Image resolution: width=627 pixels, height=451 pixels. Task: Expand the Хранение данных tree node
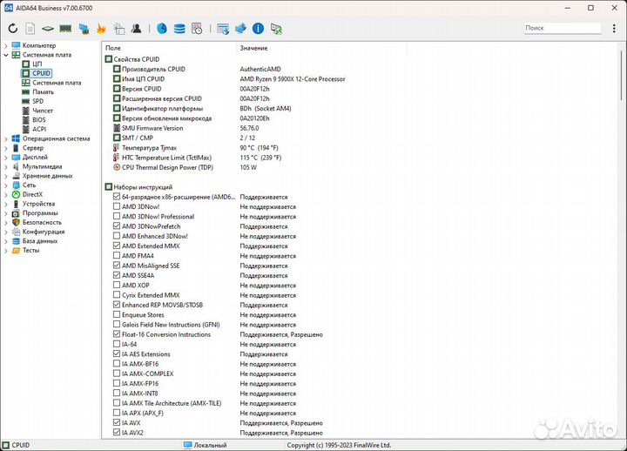(x=5, y=176)
